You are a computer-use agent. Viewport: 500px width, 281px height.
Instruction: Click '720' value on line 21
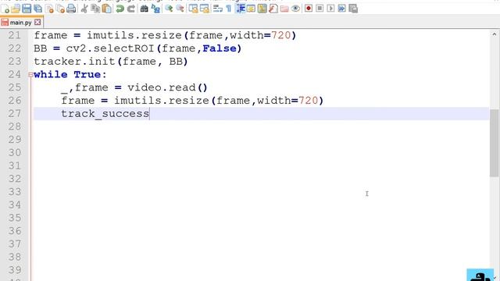[x=281, y=35]
